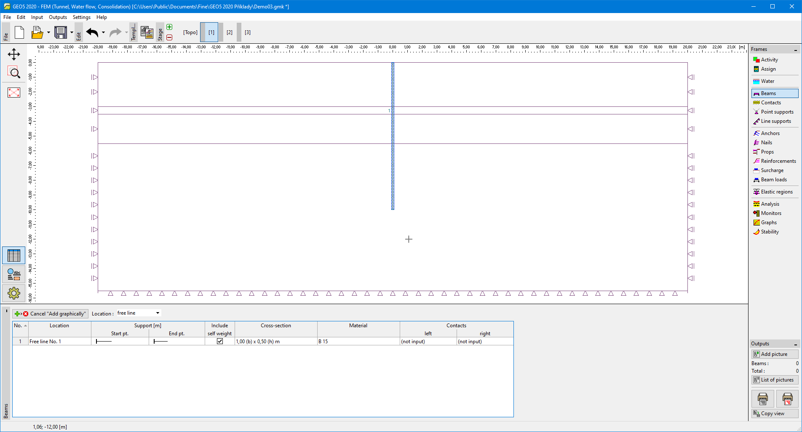The width and height of the screenshot is (802, 432).
Task: Collapse the Frames panel
Action: (795, 50)
